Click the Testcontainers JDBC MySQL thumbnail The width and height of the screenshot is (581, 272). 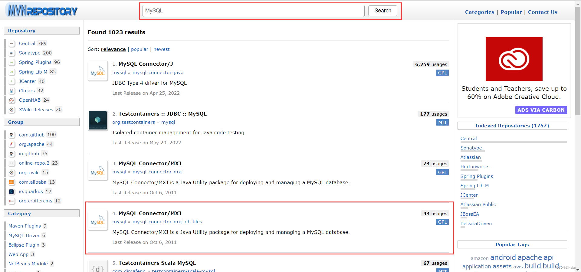[98, 120]
